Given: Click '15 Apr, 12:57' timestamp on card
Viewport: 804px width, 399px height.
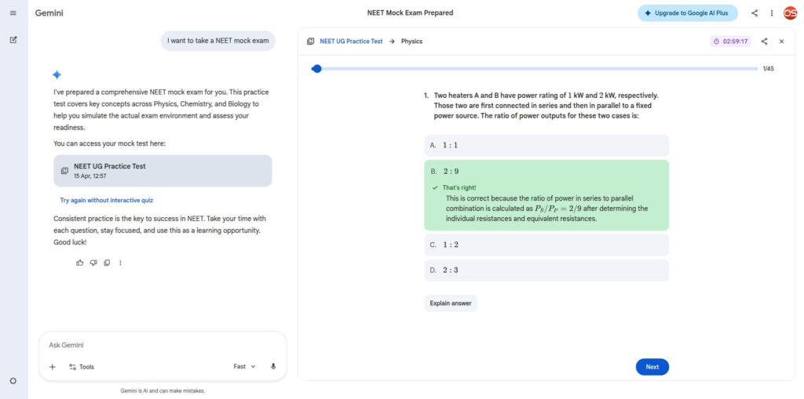Looking at the screenshot, I should click(x=90, y=176).
